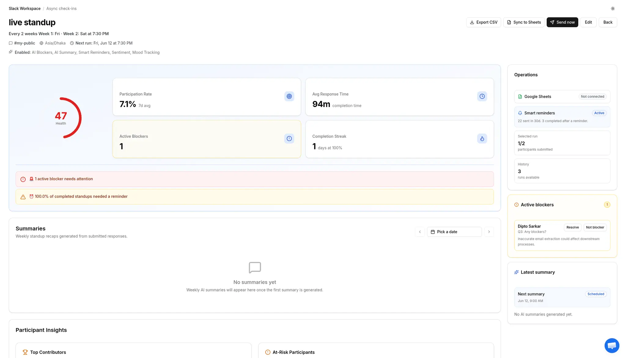Click the At-Risk Participants alert icon
The width and height of the screenshot is (626, 358).
tap(268, 352)
